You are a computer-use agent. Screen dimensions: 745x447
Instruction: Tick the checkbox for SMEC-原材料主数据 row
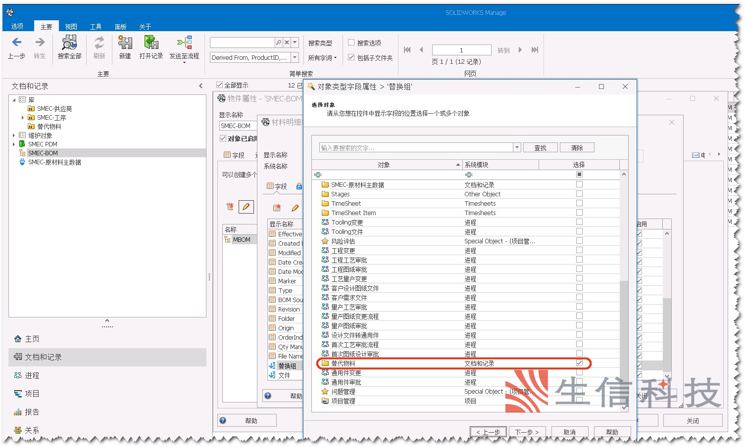579,184
